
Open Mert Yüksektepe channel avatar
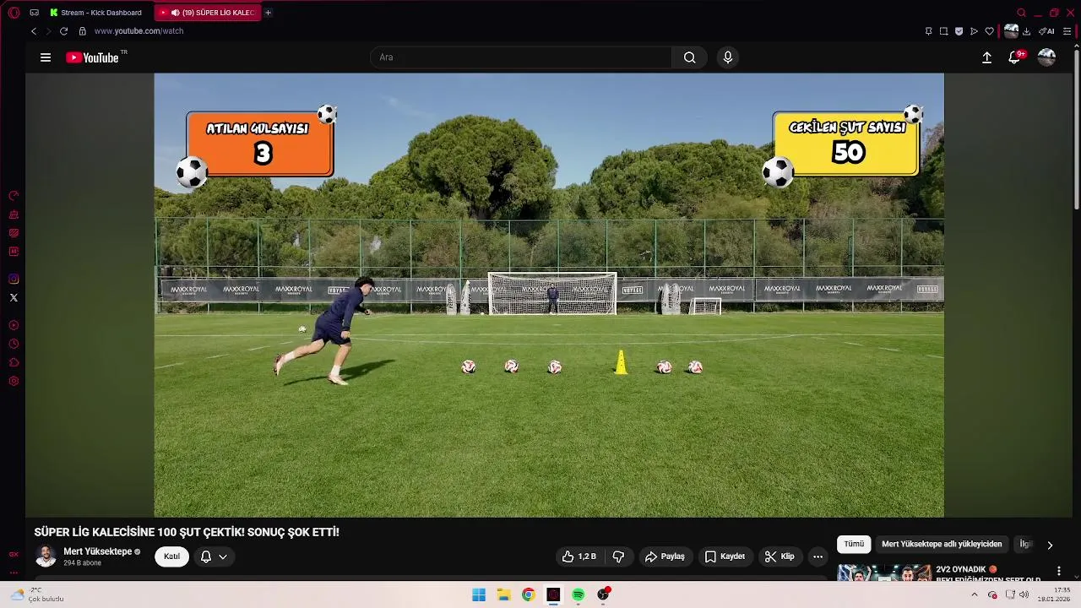(46, 556)
